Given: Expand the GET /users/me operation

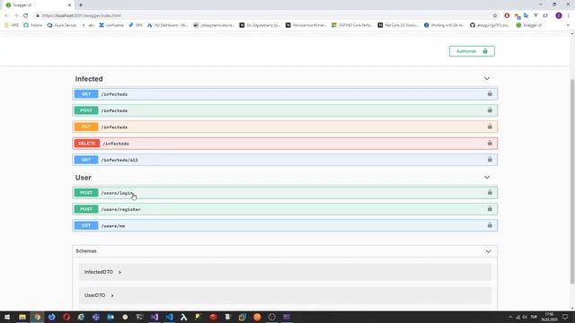Looking at the screenshot, I should (x=285, y=225).
